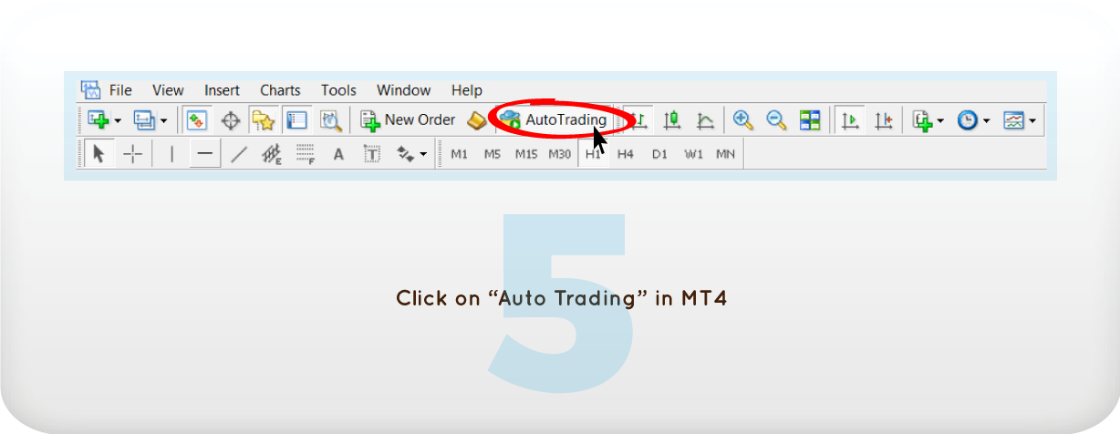Select the Trendline tool
1120x434 pixels.
[x=238, y=154]
